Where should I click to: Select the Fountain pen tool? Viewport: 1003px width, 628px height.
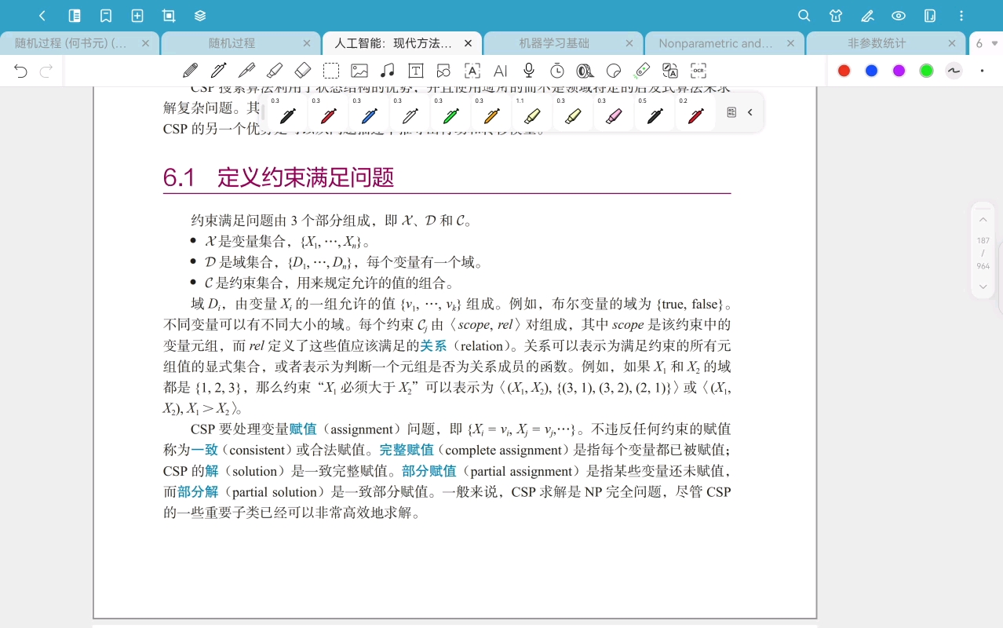[218, 71]
